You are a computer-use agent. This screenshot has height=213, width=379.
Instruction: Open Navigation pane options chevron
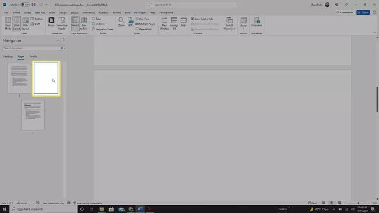58,40
